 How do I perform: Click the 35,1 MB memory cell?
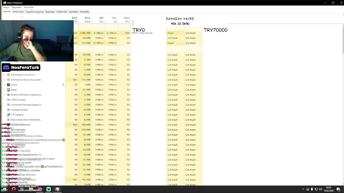85,165
